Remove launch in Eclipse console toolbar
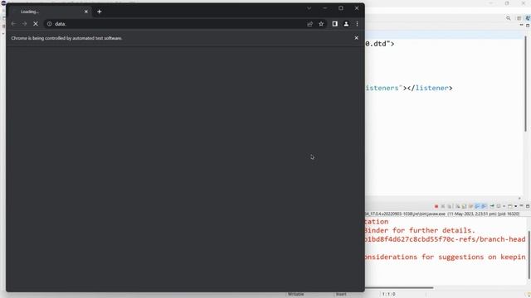Viewport: 531px width, 298px height. (x=443, y=206)
